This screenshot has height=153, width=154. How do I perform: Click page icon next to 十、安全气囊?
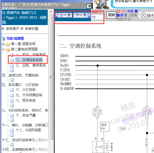click(x=12, y=116)
